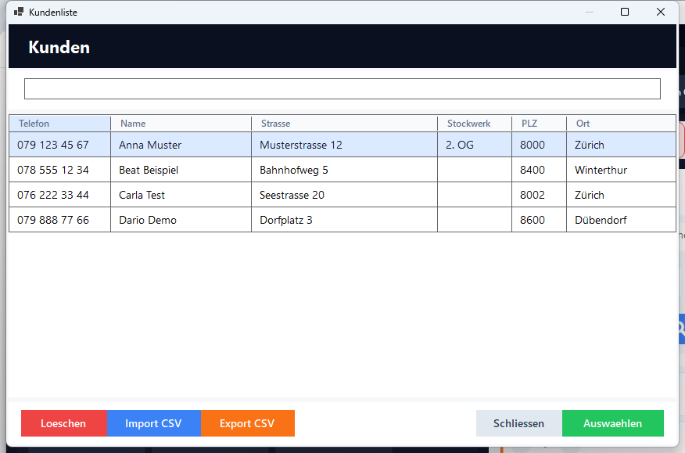The width and height of the screenshot is (685, 453).
Task: Click the 2. OG floor cell
Action: click(475, 145)
